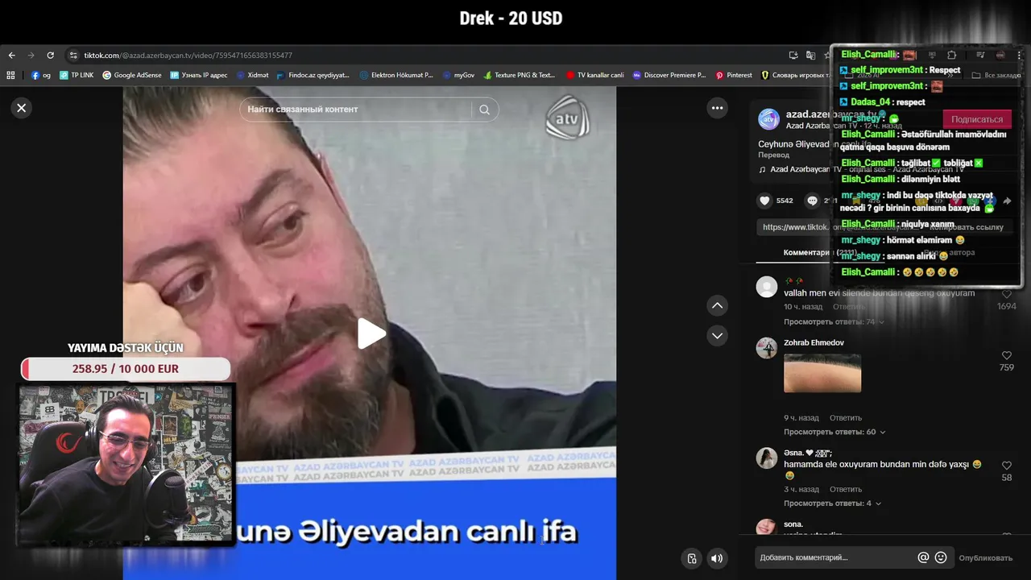Close the TikTok video viewer

pos(22,107)
